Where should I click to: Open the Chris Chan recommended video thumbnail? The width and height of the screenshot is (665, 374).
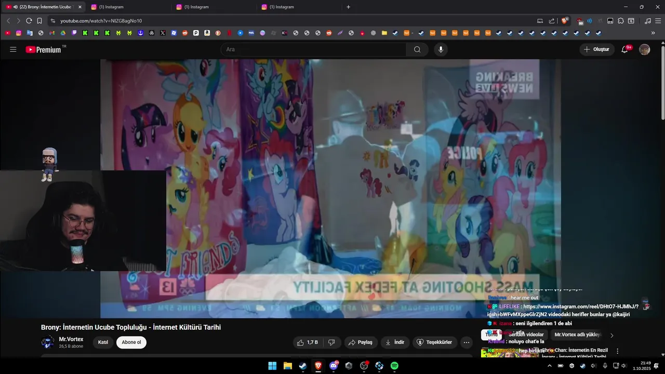pos(510,353)
